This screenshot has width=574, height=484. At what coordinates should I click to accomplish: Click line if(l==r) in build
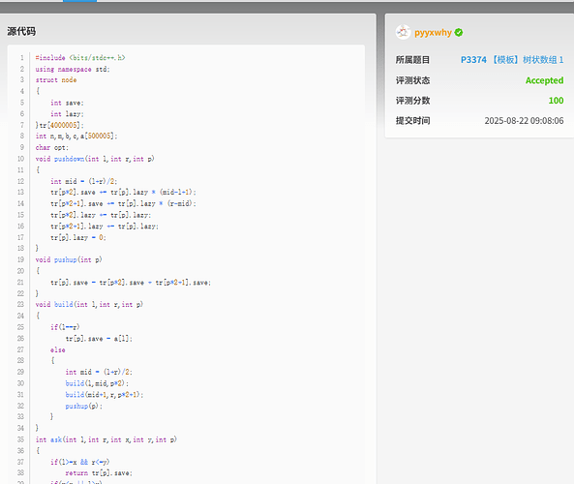[65, 327]
